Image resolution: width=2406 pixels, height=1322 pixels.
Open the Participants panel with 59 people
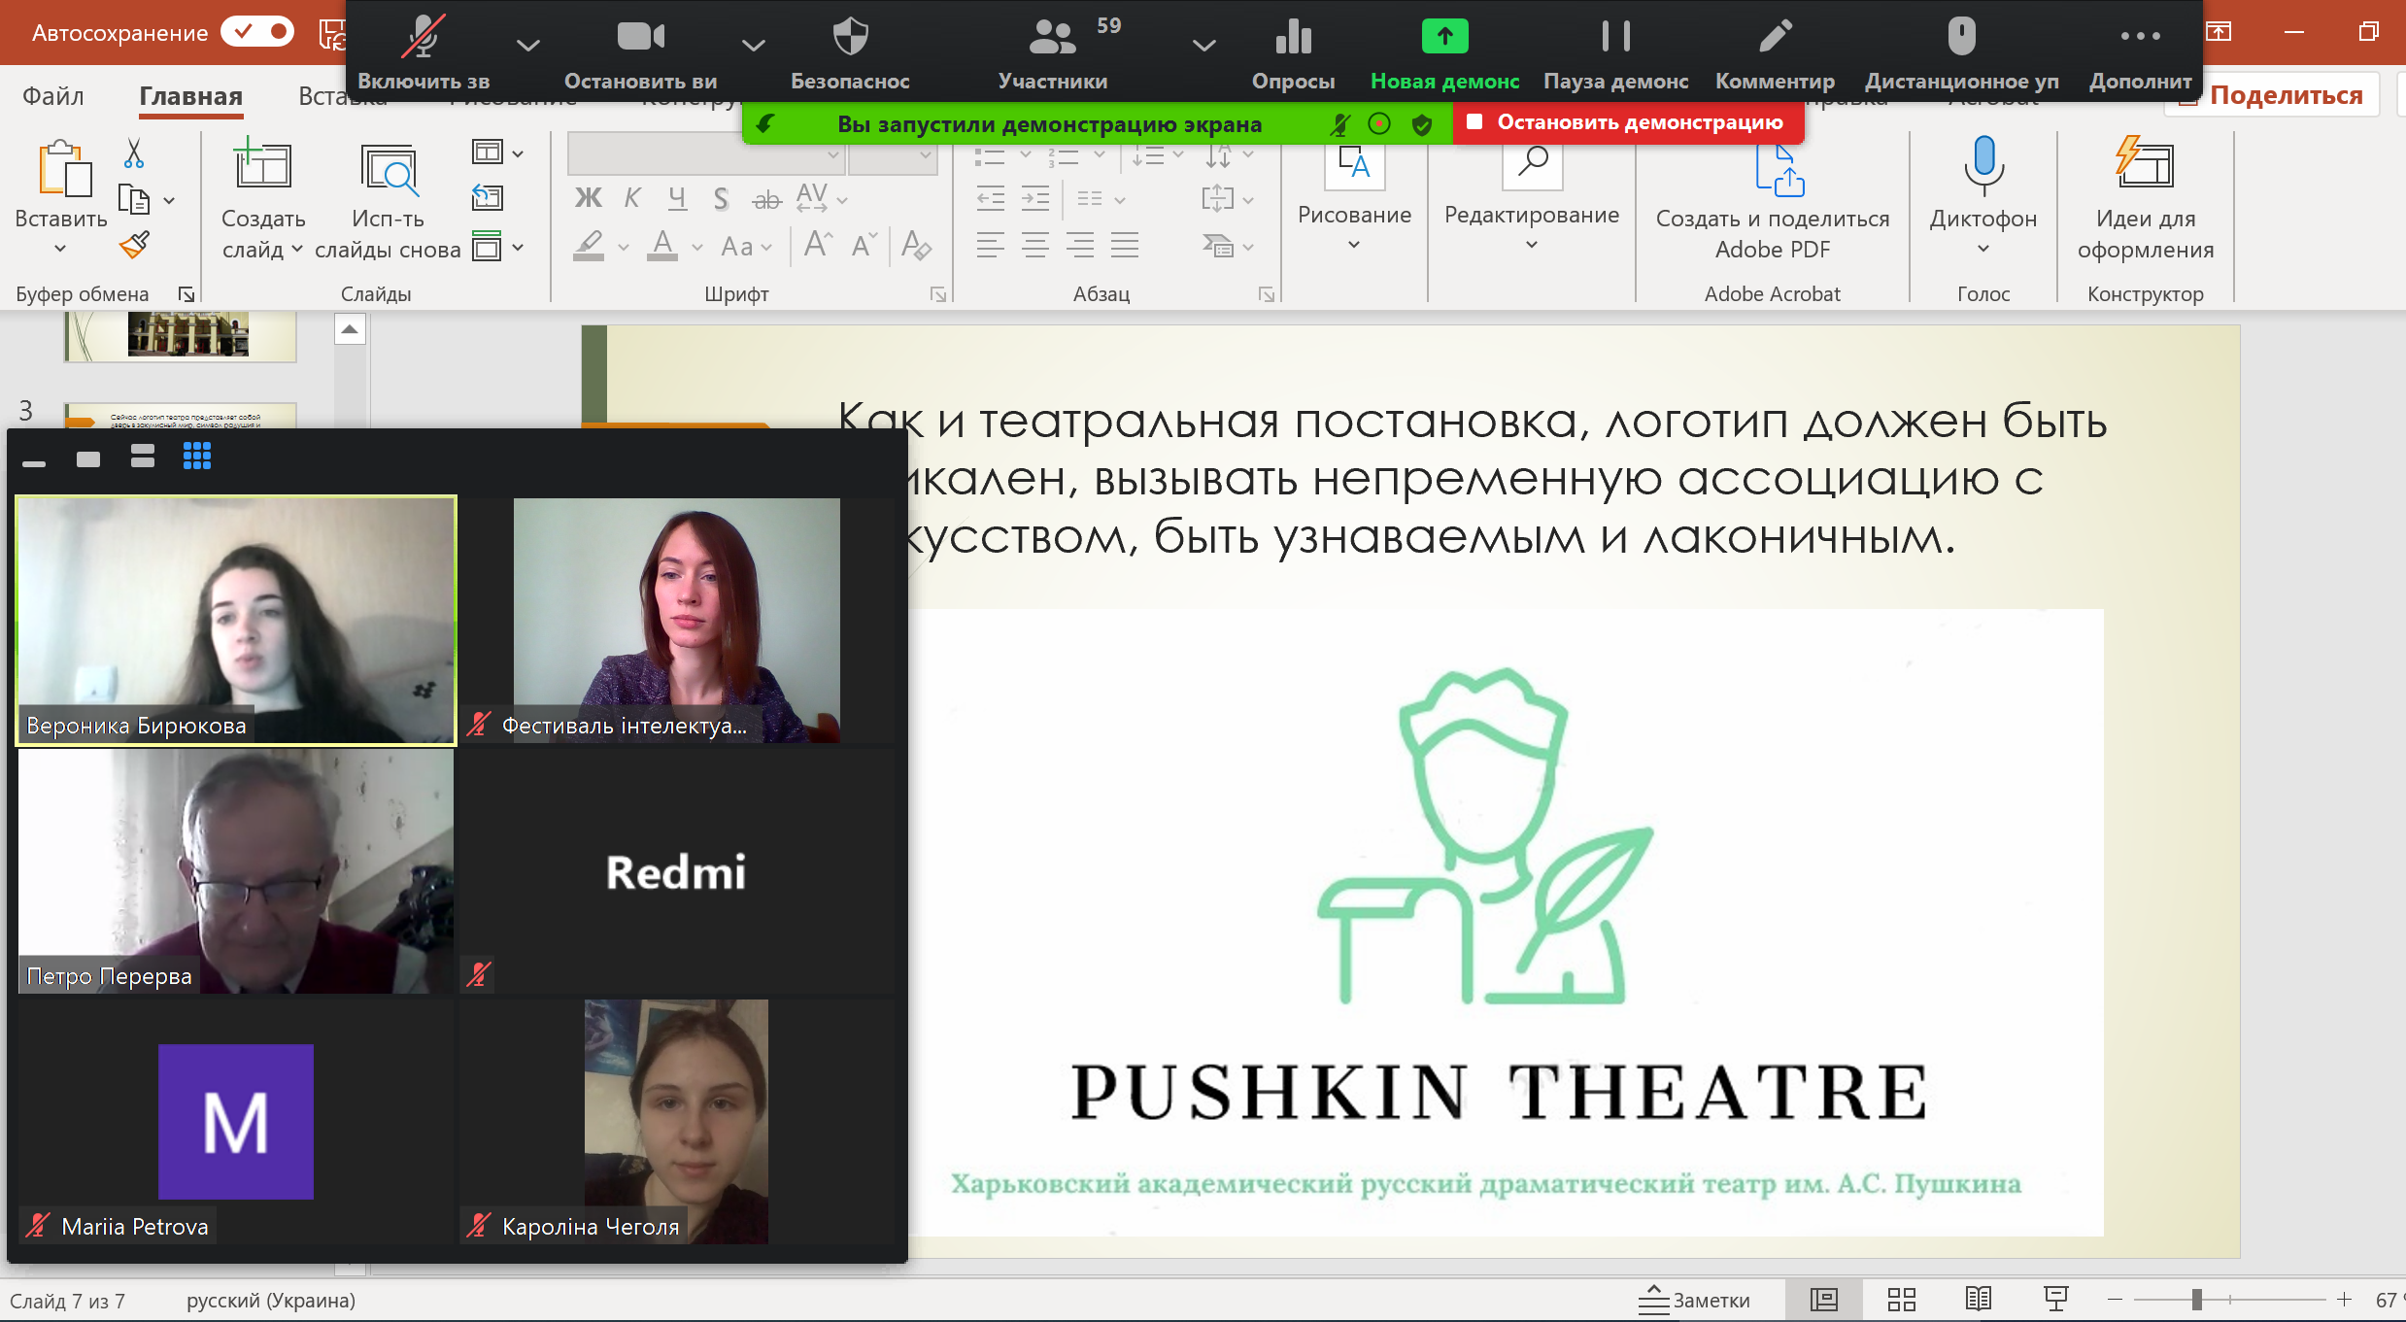[x=1054, y=51]
